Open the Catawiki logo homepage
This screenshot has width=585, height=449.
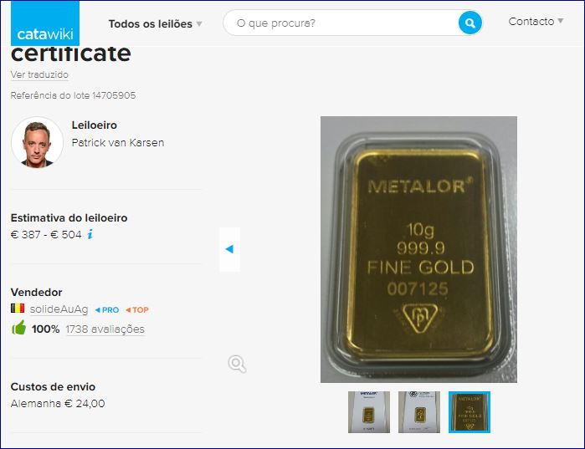pyautogui.click(x=45, y=23)
